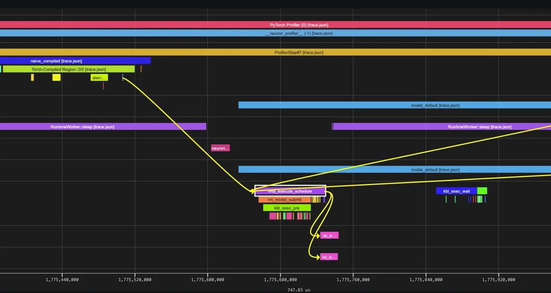The height and width of the screenshot is (293, 551).
Task: Click the 1,775,760,000 time axis label
Action: pos(353,279)
